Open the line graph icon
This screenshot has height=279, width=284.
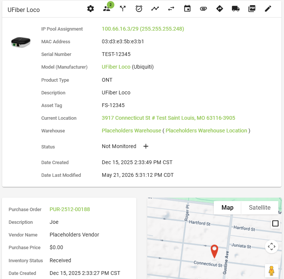tap(155, 9)
